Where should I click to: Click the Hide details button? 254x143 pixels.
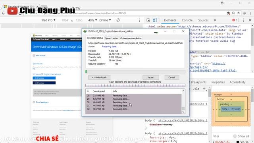point(99,77)
